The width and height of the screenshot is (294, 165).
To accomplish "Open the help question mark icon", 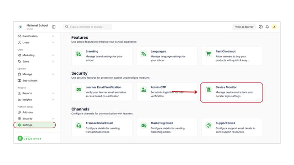I will click(261, 27).
